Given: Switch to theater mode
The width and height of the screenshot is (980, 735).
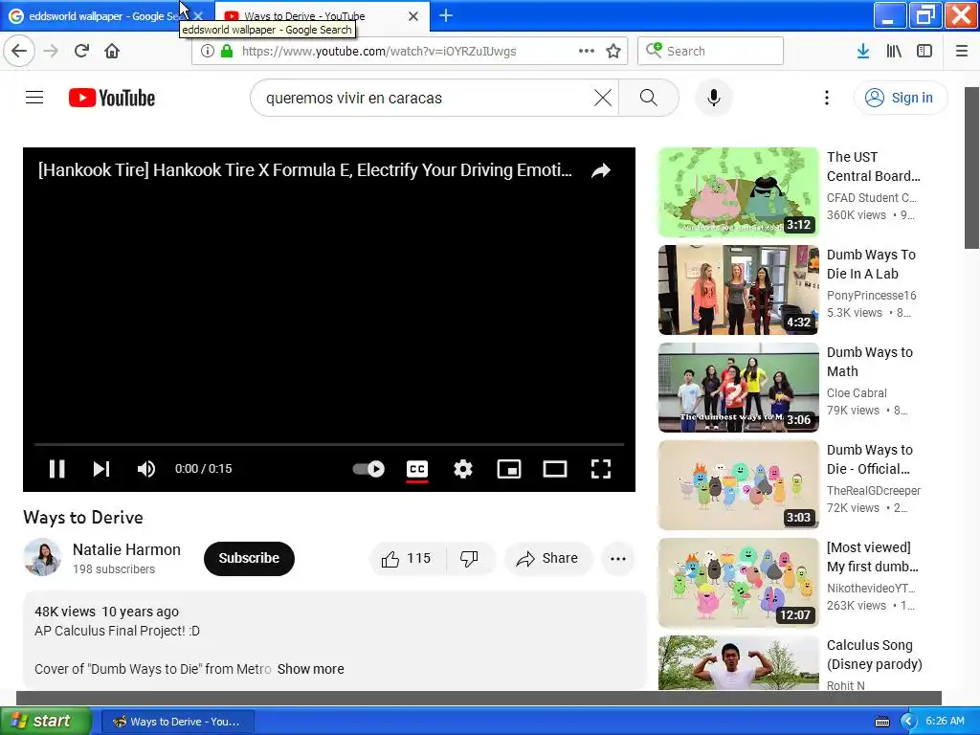Looking at the screenshot, I should tap(555, 469).
